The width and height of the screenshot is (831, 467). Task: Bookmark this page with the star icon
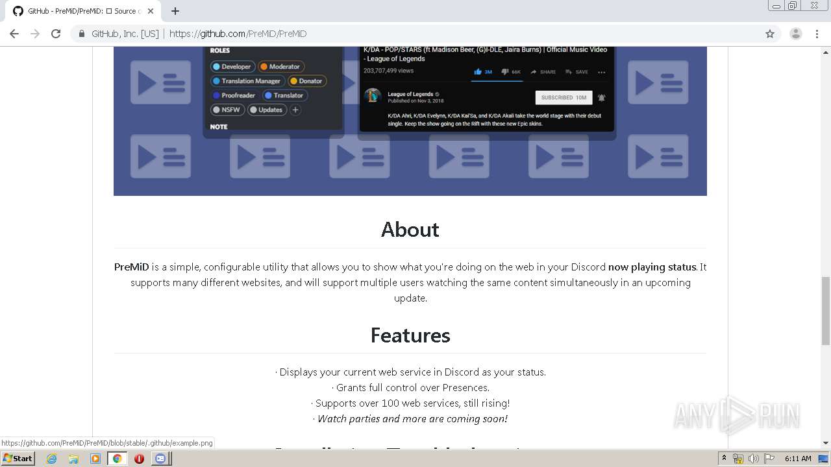[x=770, y=34]
